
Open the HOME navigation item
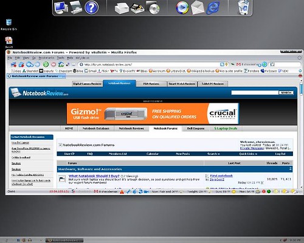(69, 128)
